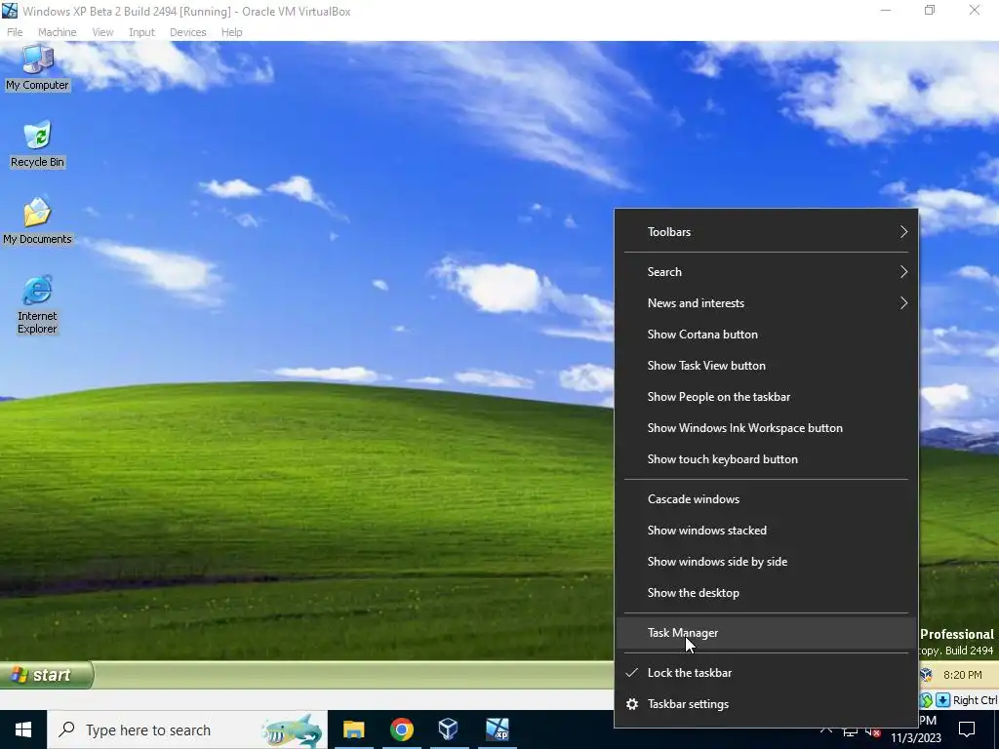Screen dimensions: 999x749
Task: Launch Task Manager from context menu
Action: coord(767,633)
